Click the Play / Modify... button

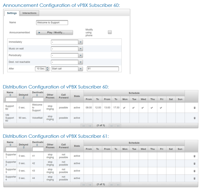pyautogui.click(x=55, y=33)
